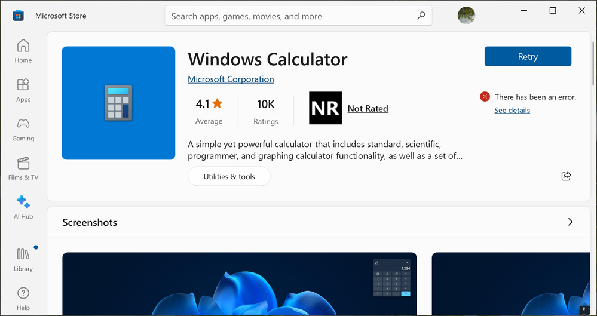Screen dimensions: 597x316
Task: Open the second screenshot thumbnail
Action: 511,284
